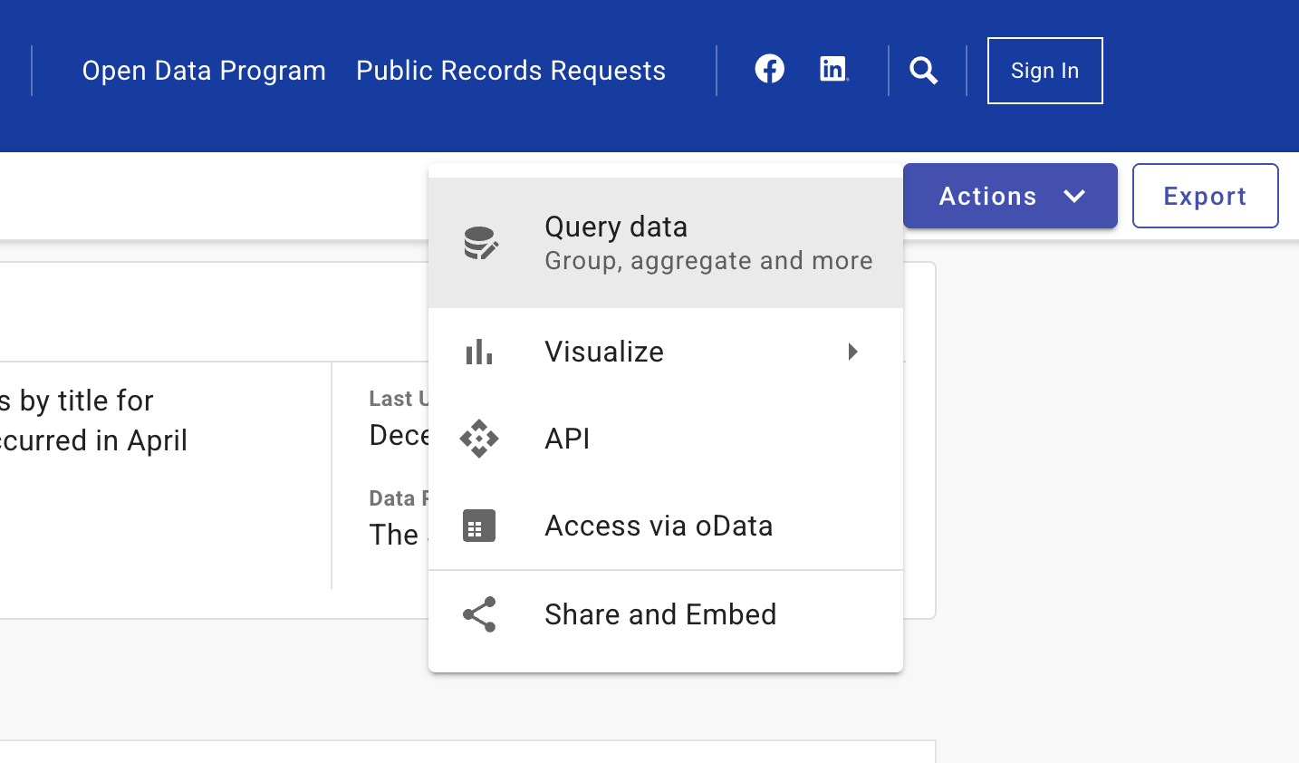
Task: Choose the Share and Embed label
Action: pos(660,614)
